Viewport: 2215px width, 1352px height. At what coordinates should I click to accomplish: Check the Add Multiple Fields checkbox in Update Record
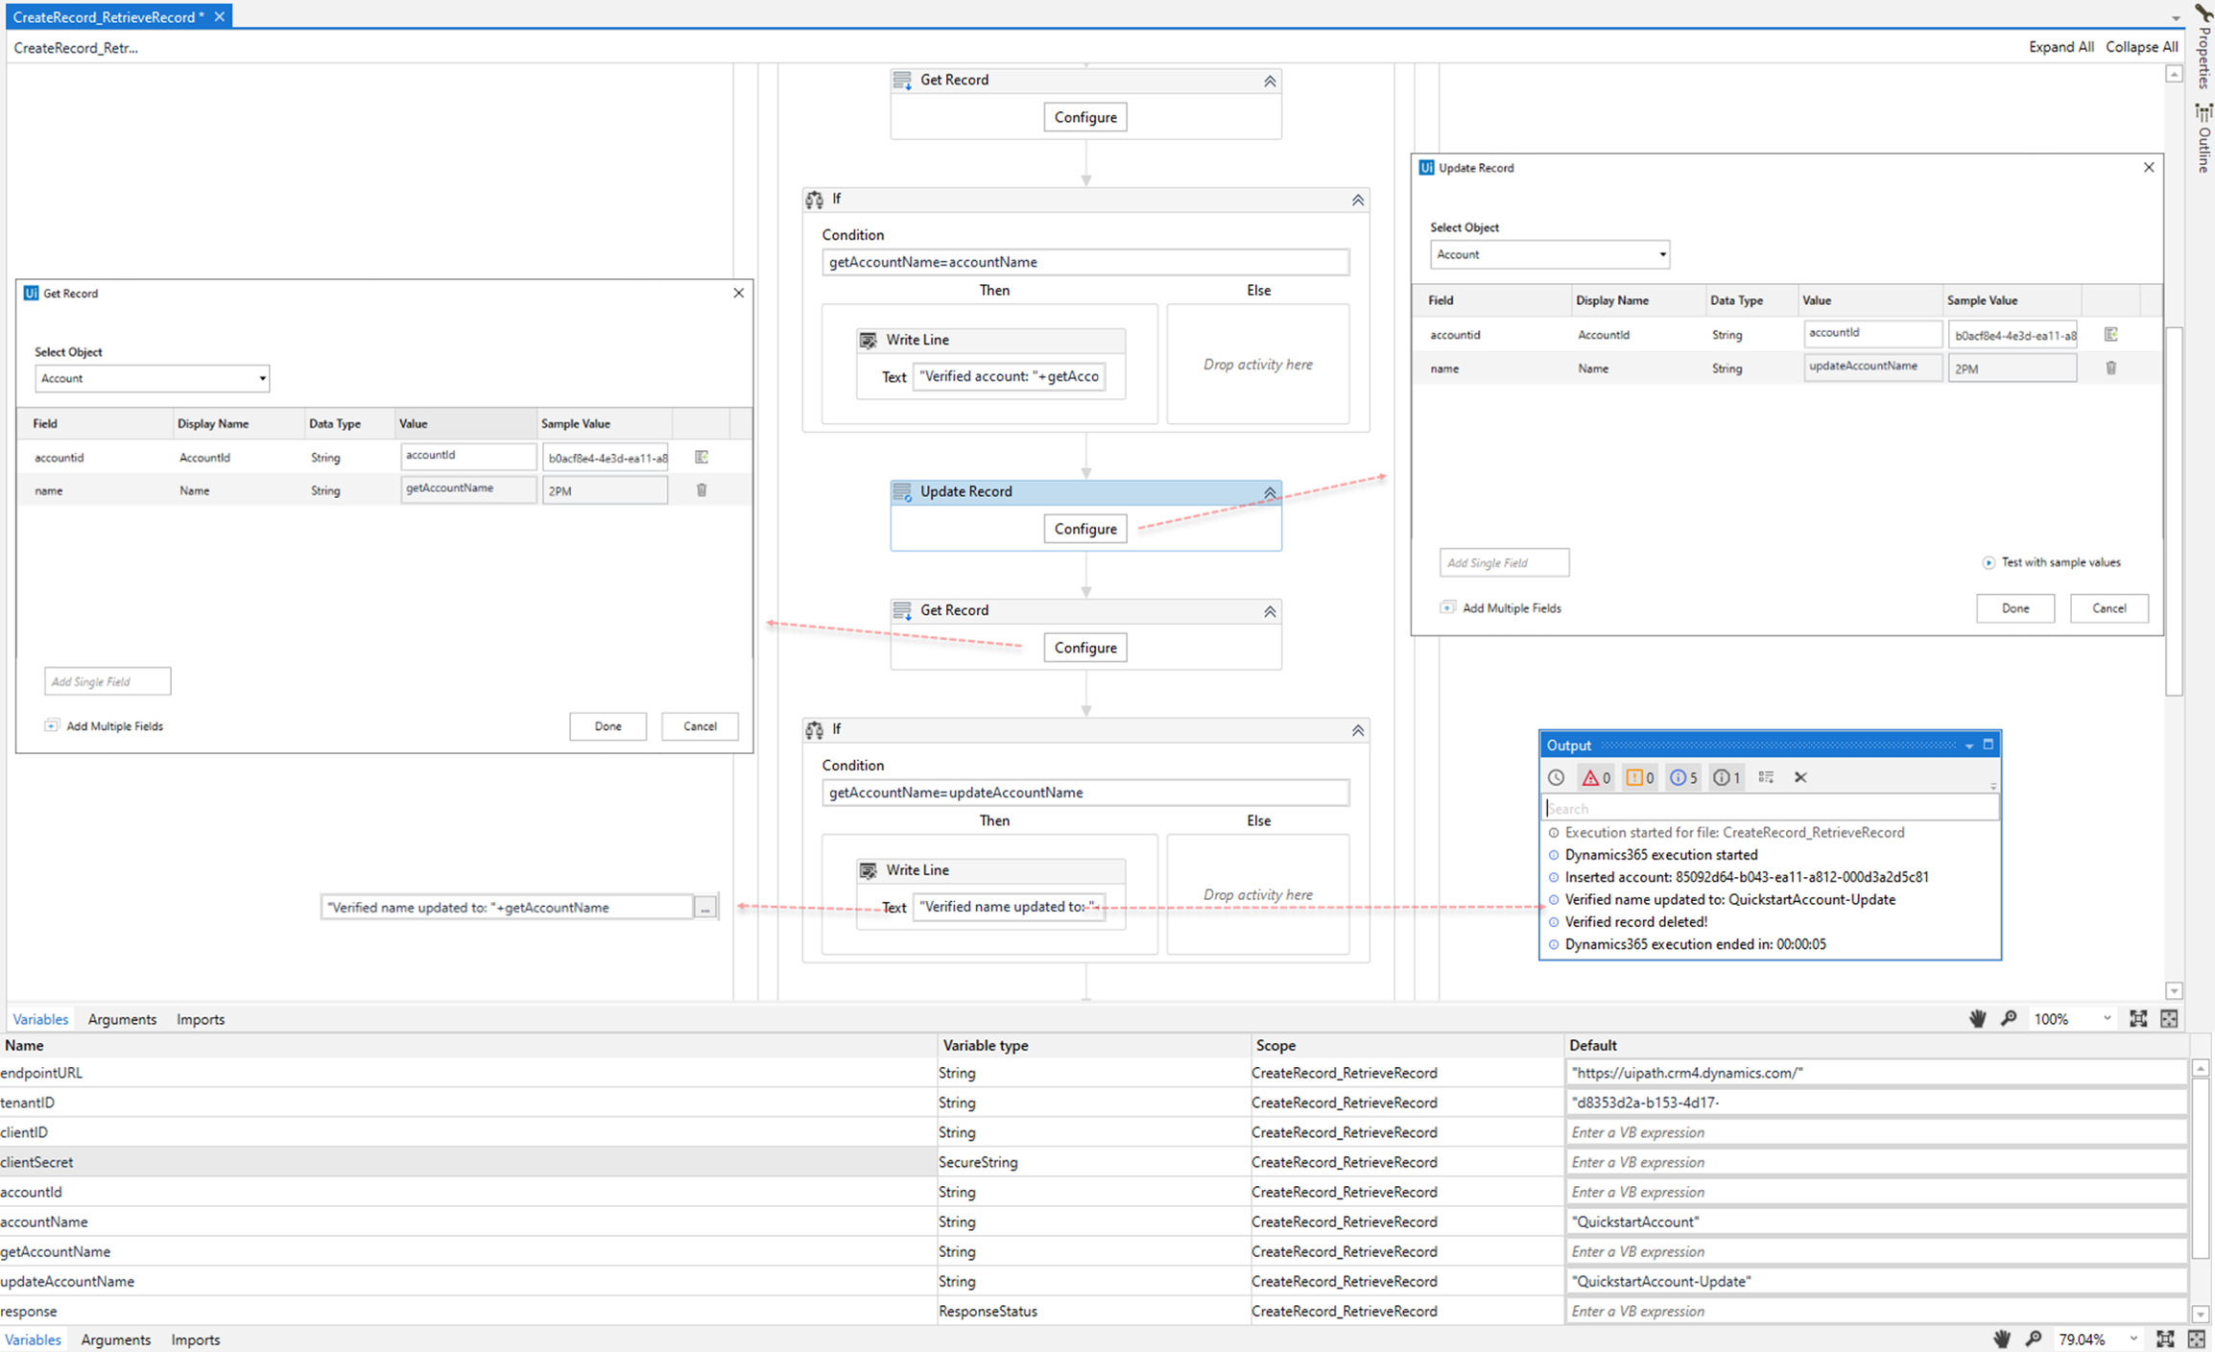(1446, 607)
